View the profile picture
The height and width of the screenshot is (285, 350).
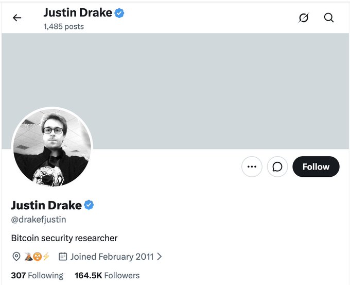(52, 148)
